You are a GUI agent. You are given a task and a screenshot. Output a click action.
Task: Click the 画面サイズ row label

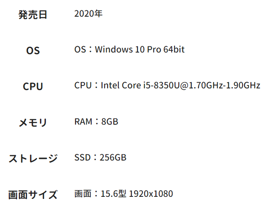click(x=33, y=194)
